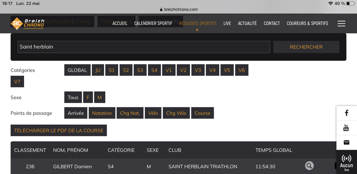Filter by category S4
The height and width of the screenshot is (174, 357).
tap(154, 70)
